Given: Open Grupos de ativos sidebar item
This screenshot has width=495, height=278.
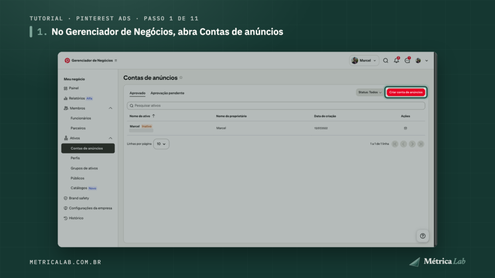Looking at the screenshot, I should [84, 168].
